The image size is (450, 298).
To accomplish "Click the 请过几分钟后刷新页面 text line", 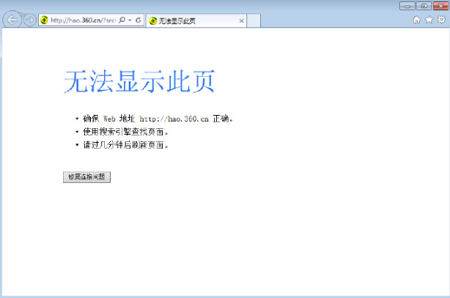I will (125, 145).
